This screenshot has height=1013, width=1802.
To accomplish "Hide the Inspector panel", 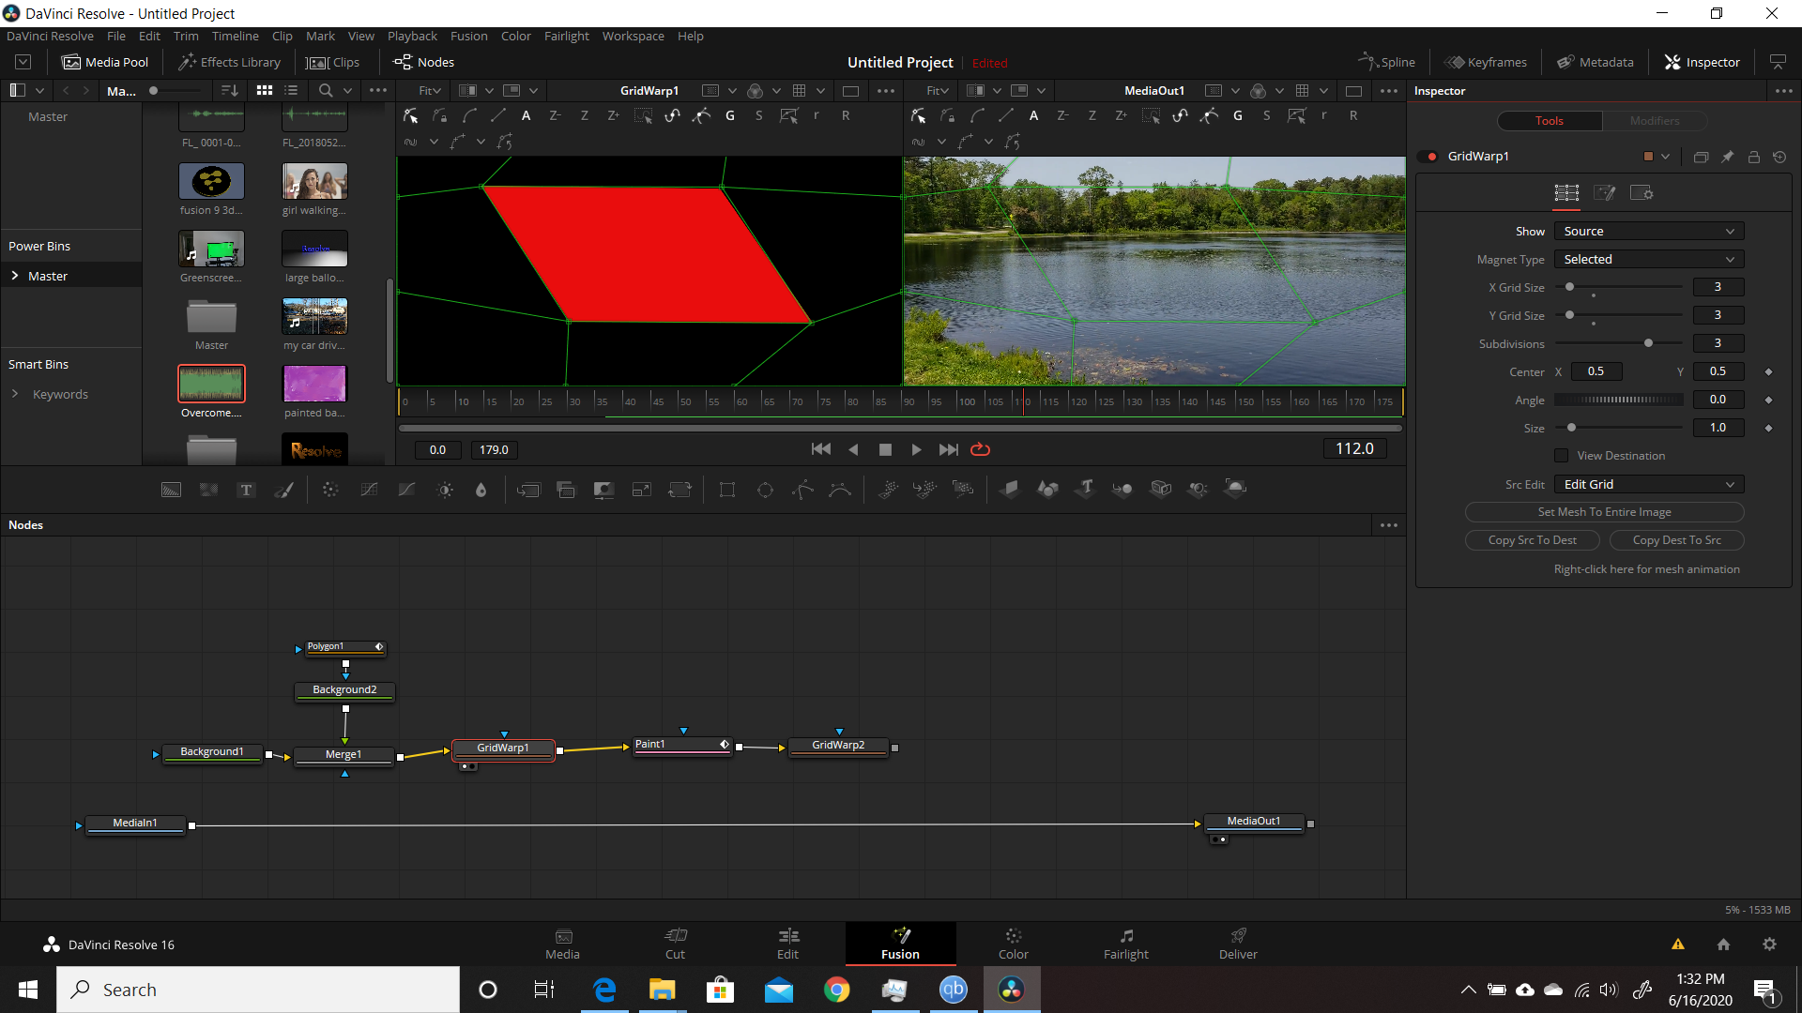I will tap(1703, 62).
